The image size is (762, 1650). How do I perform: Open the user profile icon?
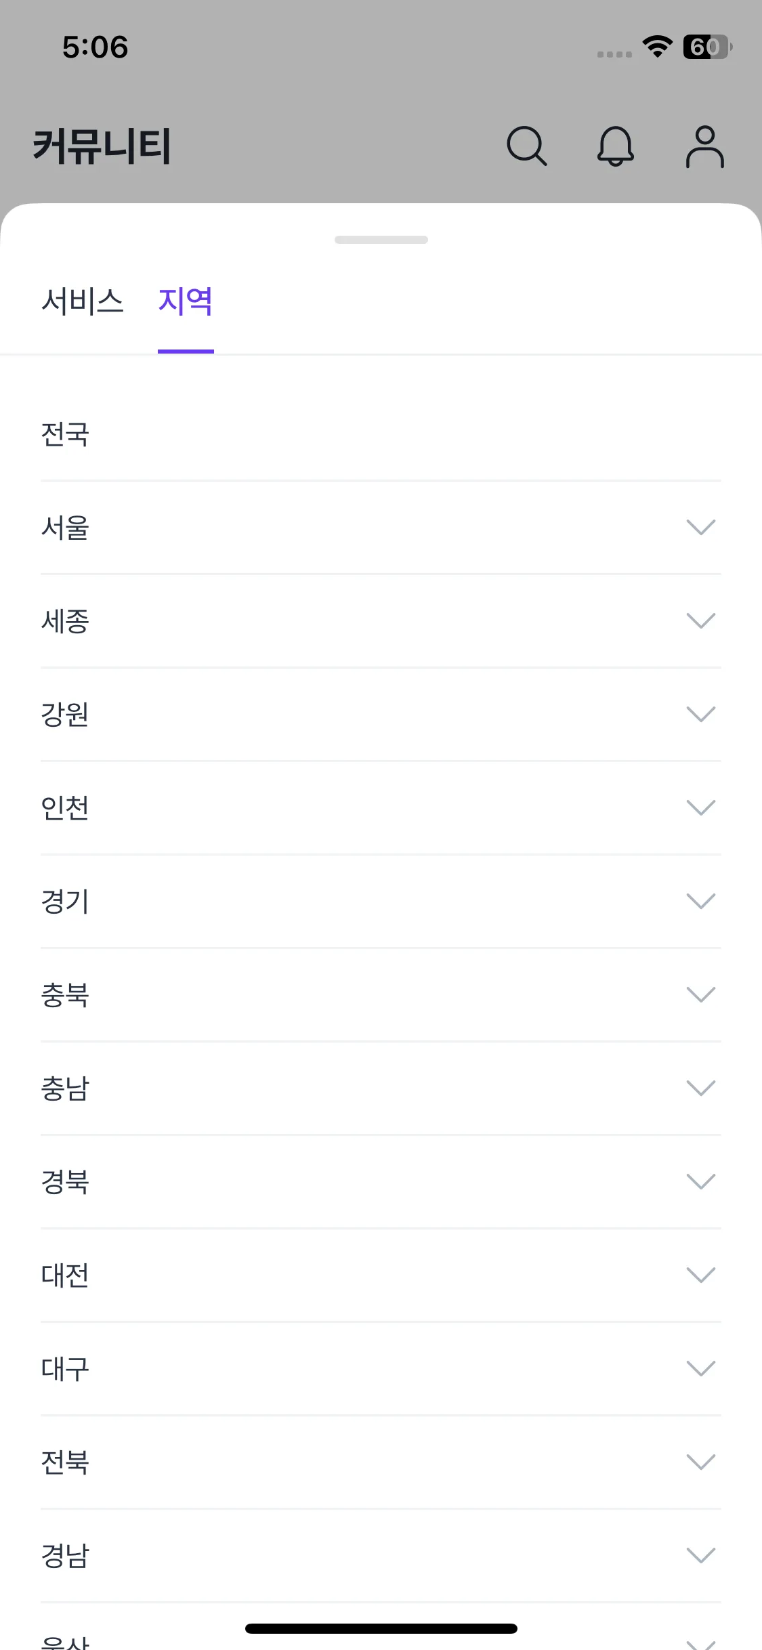point(704,146)
